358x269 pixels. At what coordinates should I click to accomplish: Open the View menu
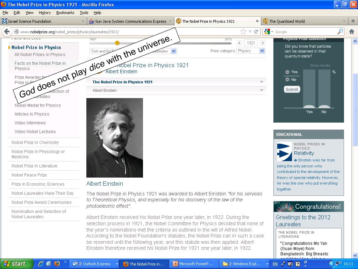tap(29, 13)
